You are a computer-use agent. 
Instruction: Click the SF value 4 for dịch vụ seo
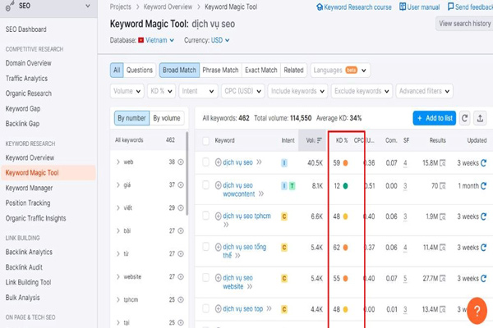pyautogui.click(x=405, y=163)
